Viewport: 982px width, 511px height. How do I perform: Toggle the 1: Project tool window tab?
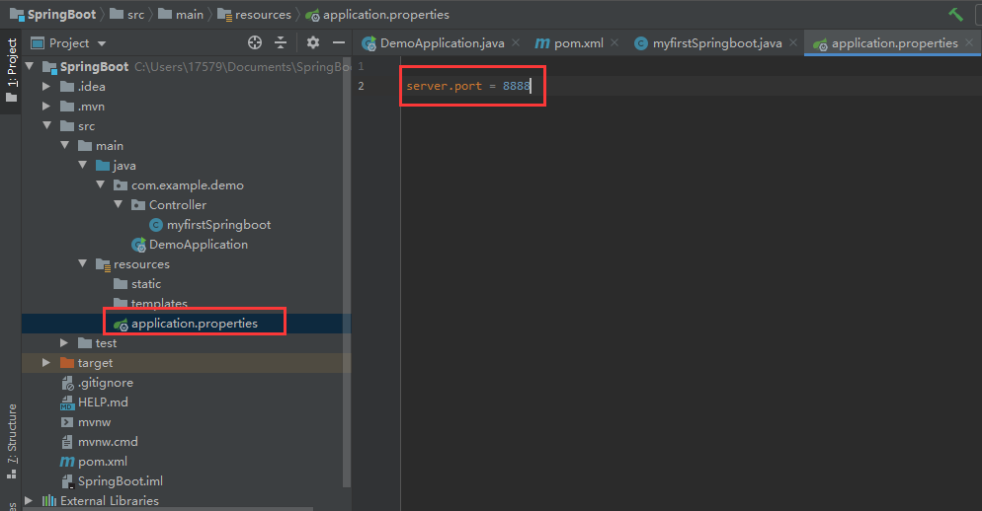pos(11,70)
